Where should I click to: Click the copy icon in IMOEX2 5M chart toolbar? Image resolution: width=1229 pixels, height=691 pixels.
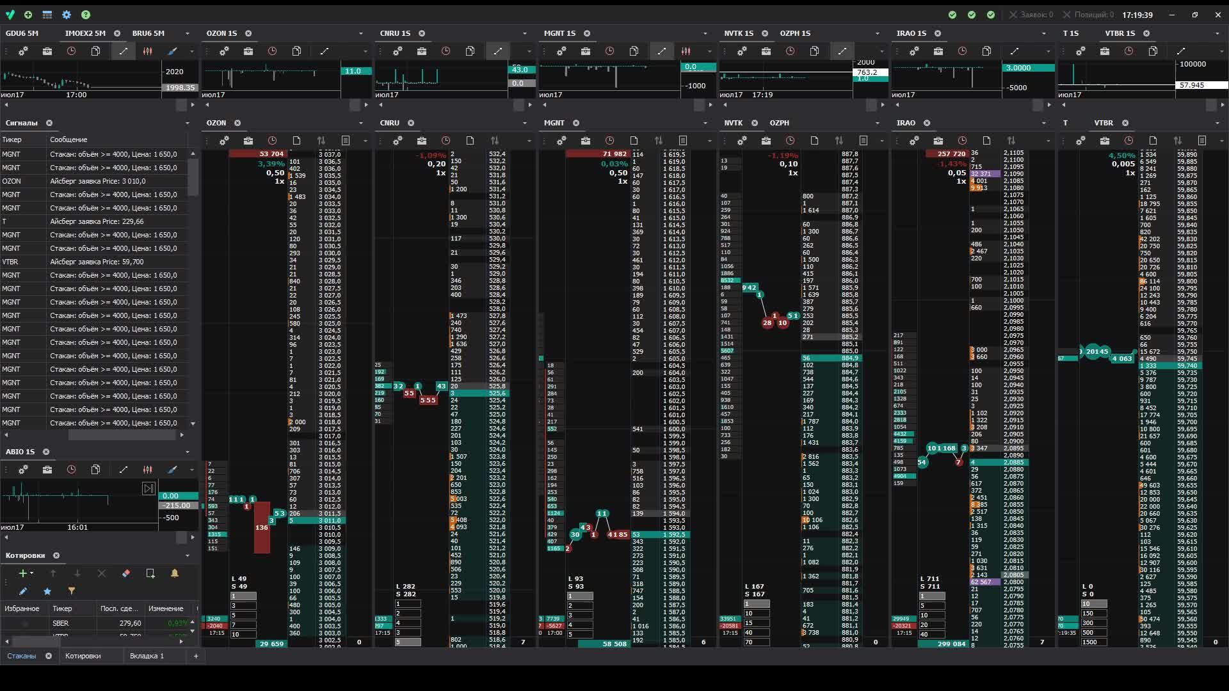tap(96, 51)
